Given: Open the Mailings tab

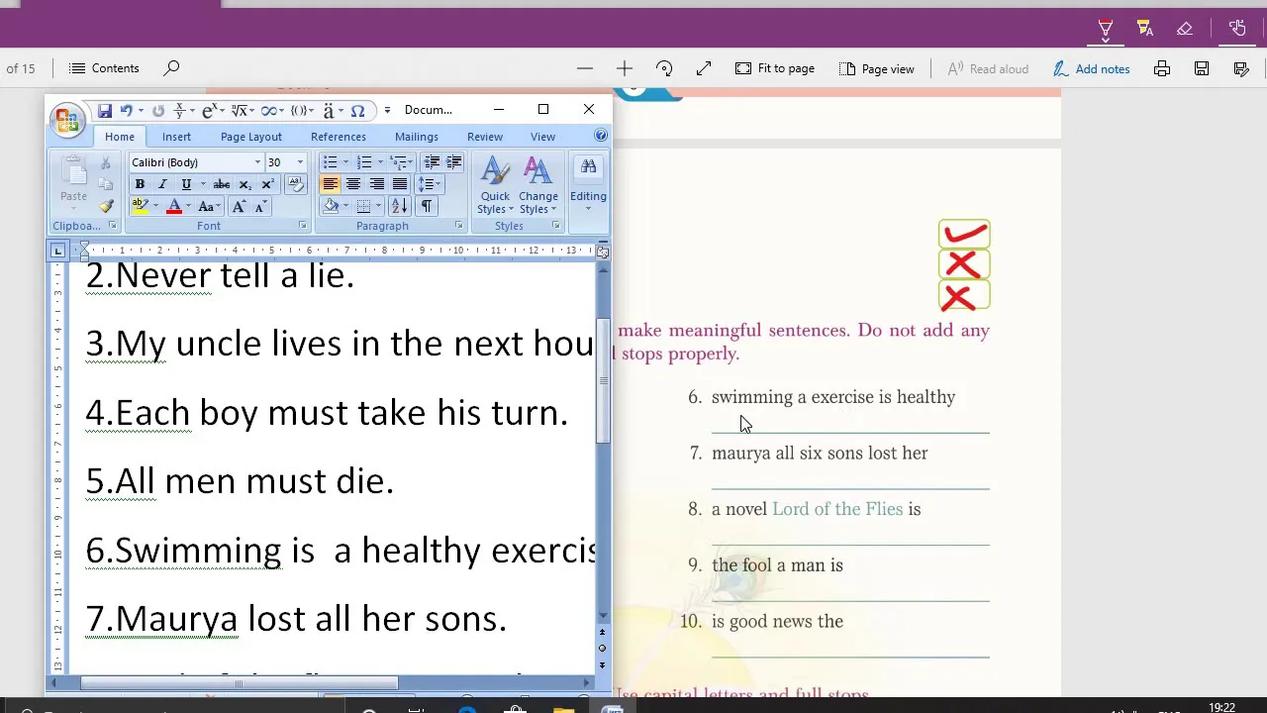Looking at the screenshot, I should 417,137.
